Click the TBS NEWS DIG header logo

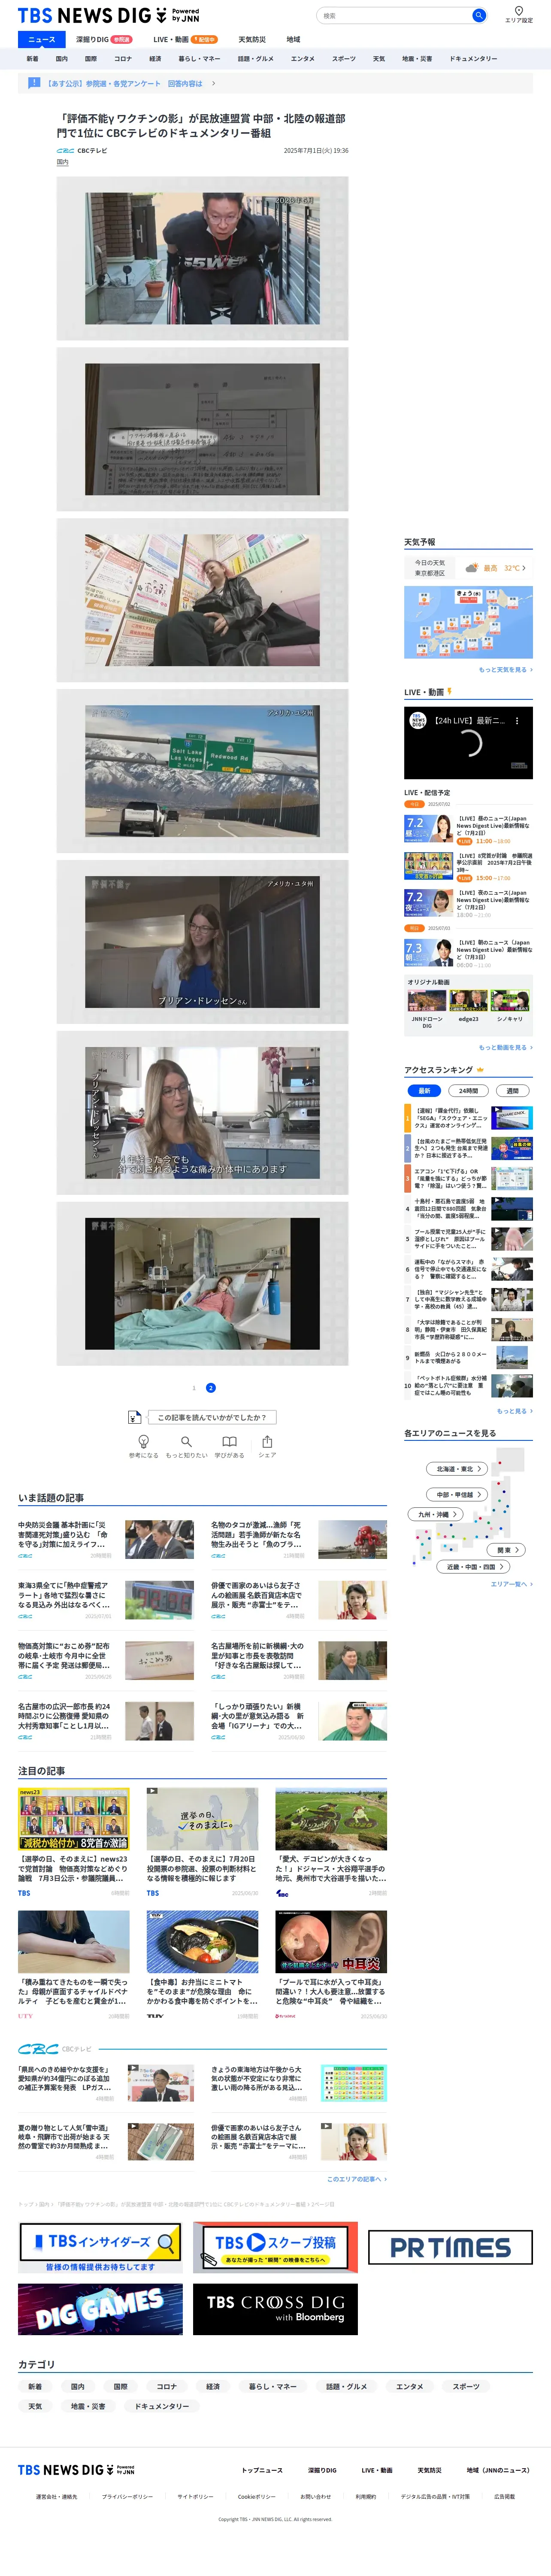point(108,15)
